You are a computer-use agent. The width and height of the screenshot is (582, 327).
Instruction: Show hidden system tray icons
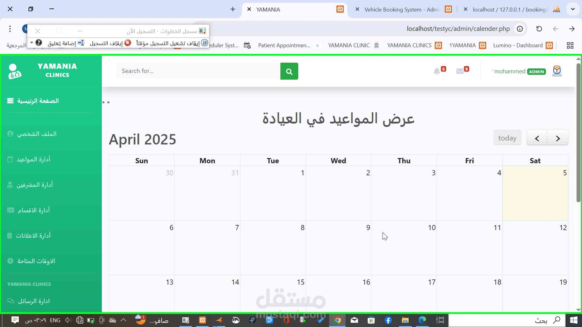tap(123, 320)
